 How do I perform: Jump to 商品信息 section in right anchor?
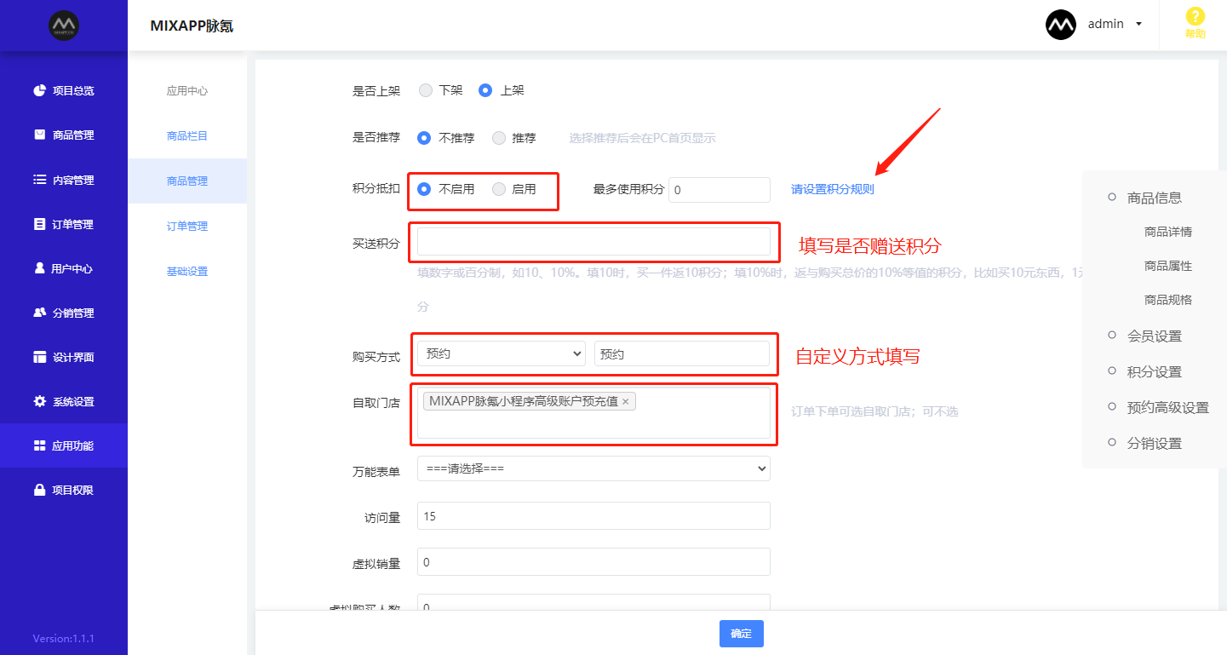point(1155,198)
